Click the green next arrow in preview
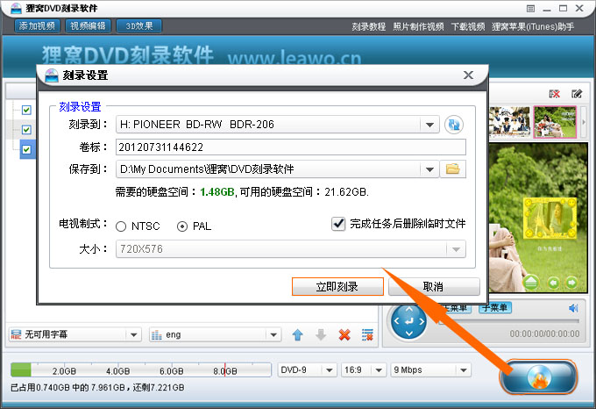 (x=571, y=283)
